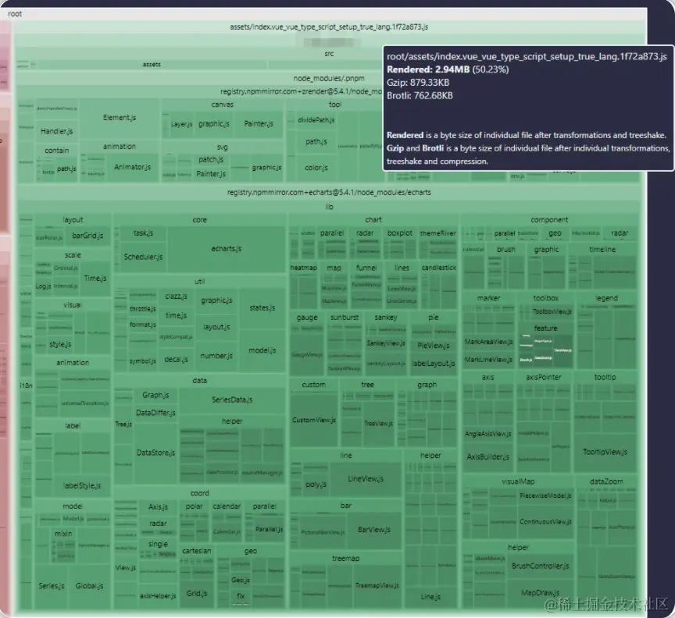Open the Series.js block

click(52, 586)
